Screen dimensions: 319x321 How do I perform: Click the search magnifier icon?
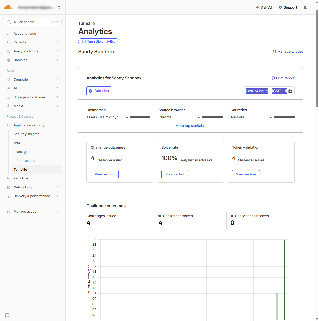(x=9, y=22)
